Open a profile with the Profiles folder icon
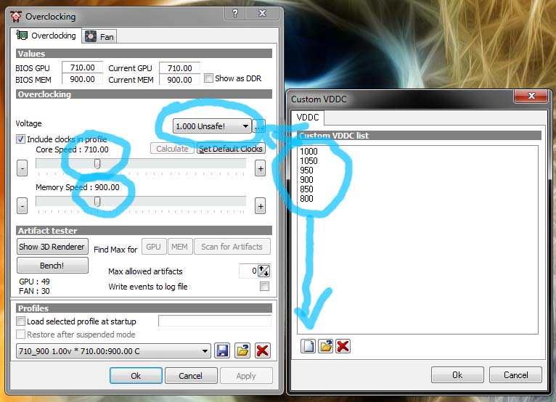 click(242, 350)
